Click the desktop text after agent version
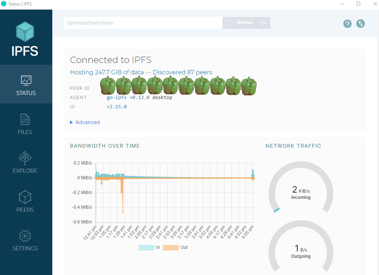The width and height of the screenshot is (379, 275). (x=162, y=98)
